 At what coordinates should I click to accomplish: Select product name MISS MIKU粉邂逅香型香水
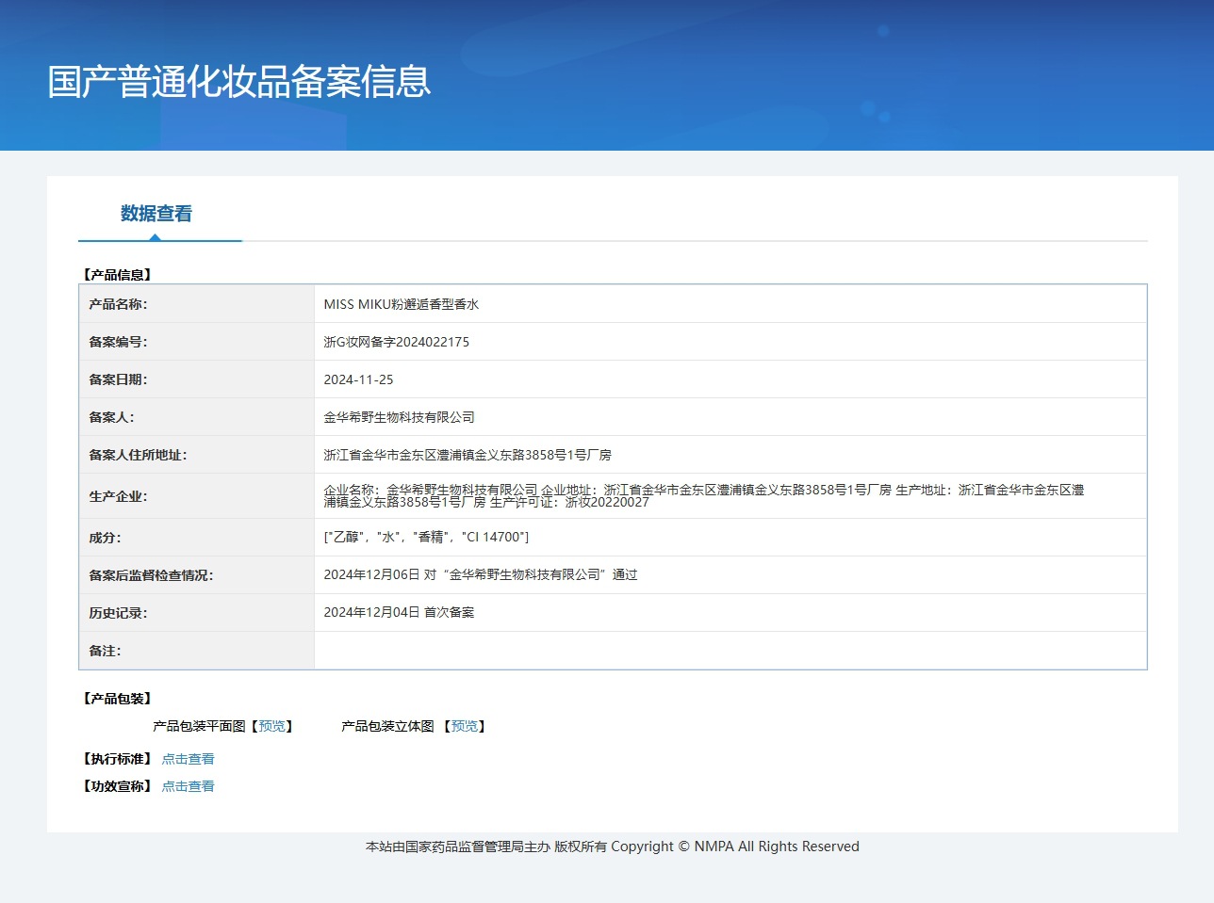tap(402, 304)
